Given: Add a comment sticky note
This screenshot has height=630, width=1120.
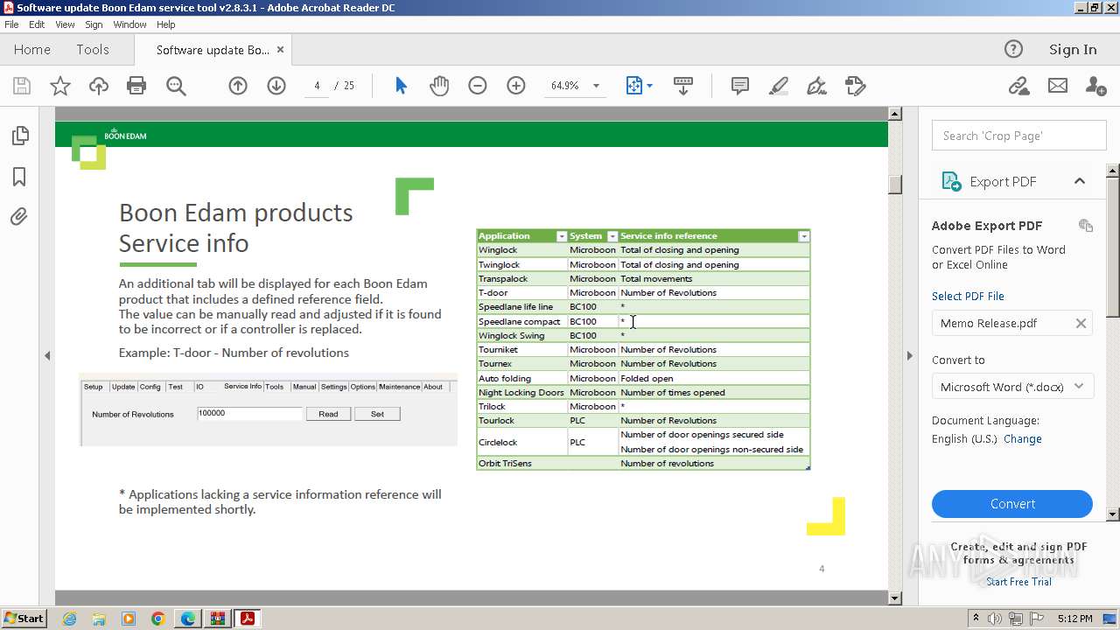Looking at the screenshot, I should tap(739, 86).
